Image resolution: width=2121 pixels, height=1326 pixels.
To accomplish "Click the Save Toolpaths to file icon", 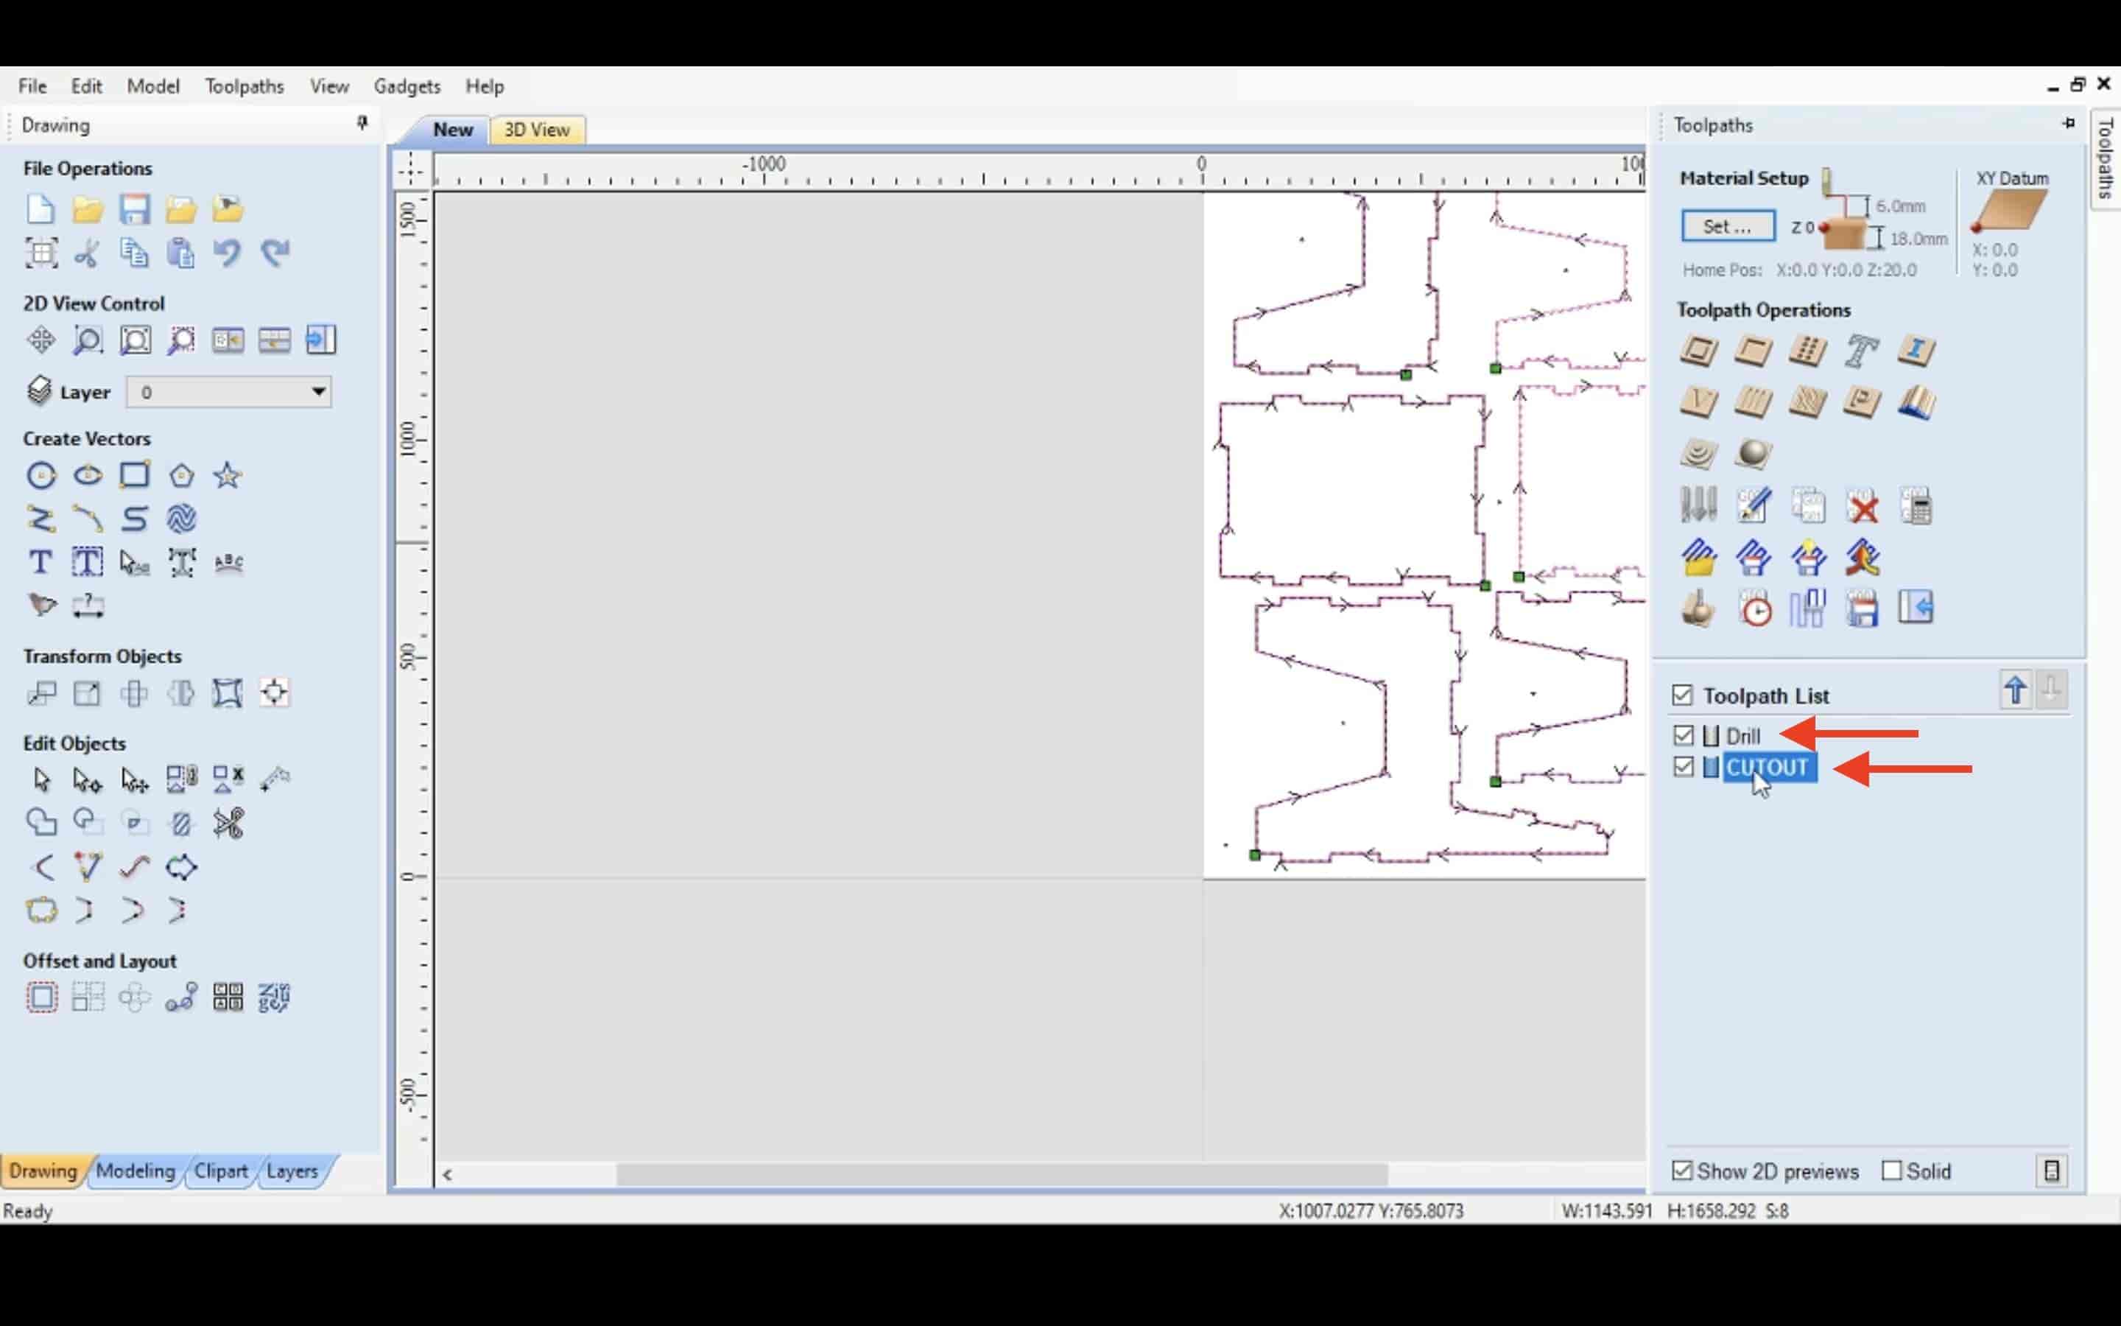I will point(1862,609).
